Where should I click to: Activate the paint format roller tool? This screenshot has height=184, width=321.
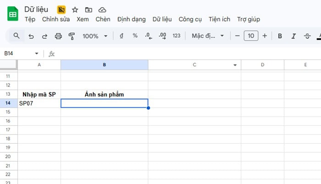pos(72,36)
